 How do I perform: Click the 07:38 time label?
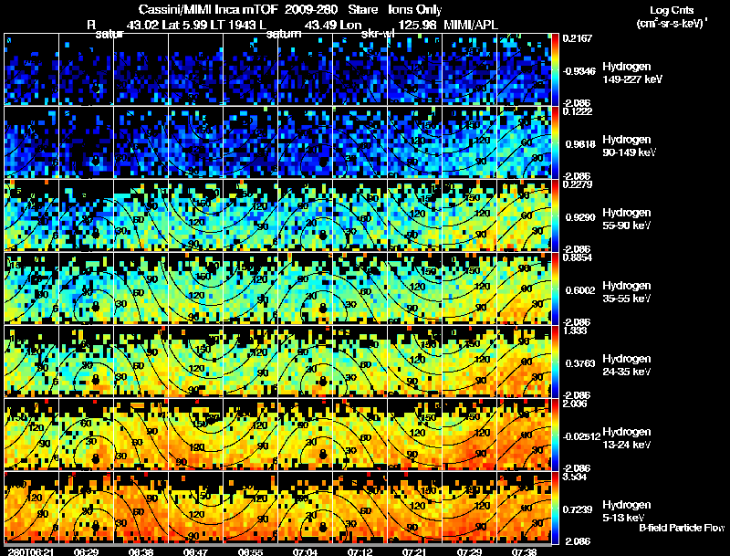click(x=524, y=551)
